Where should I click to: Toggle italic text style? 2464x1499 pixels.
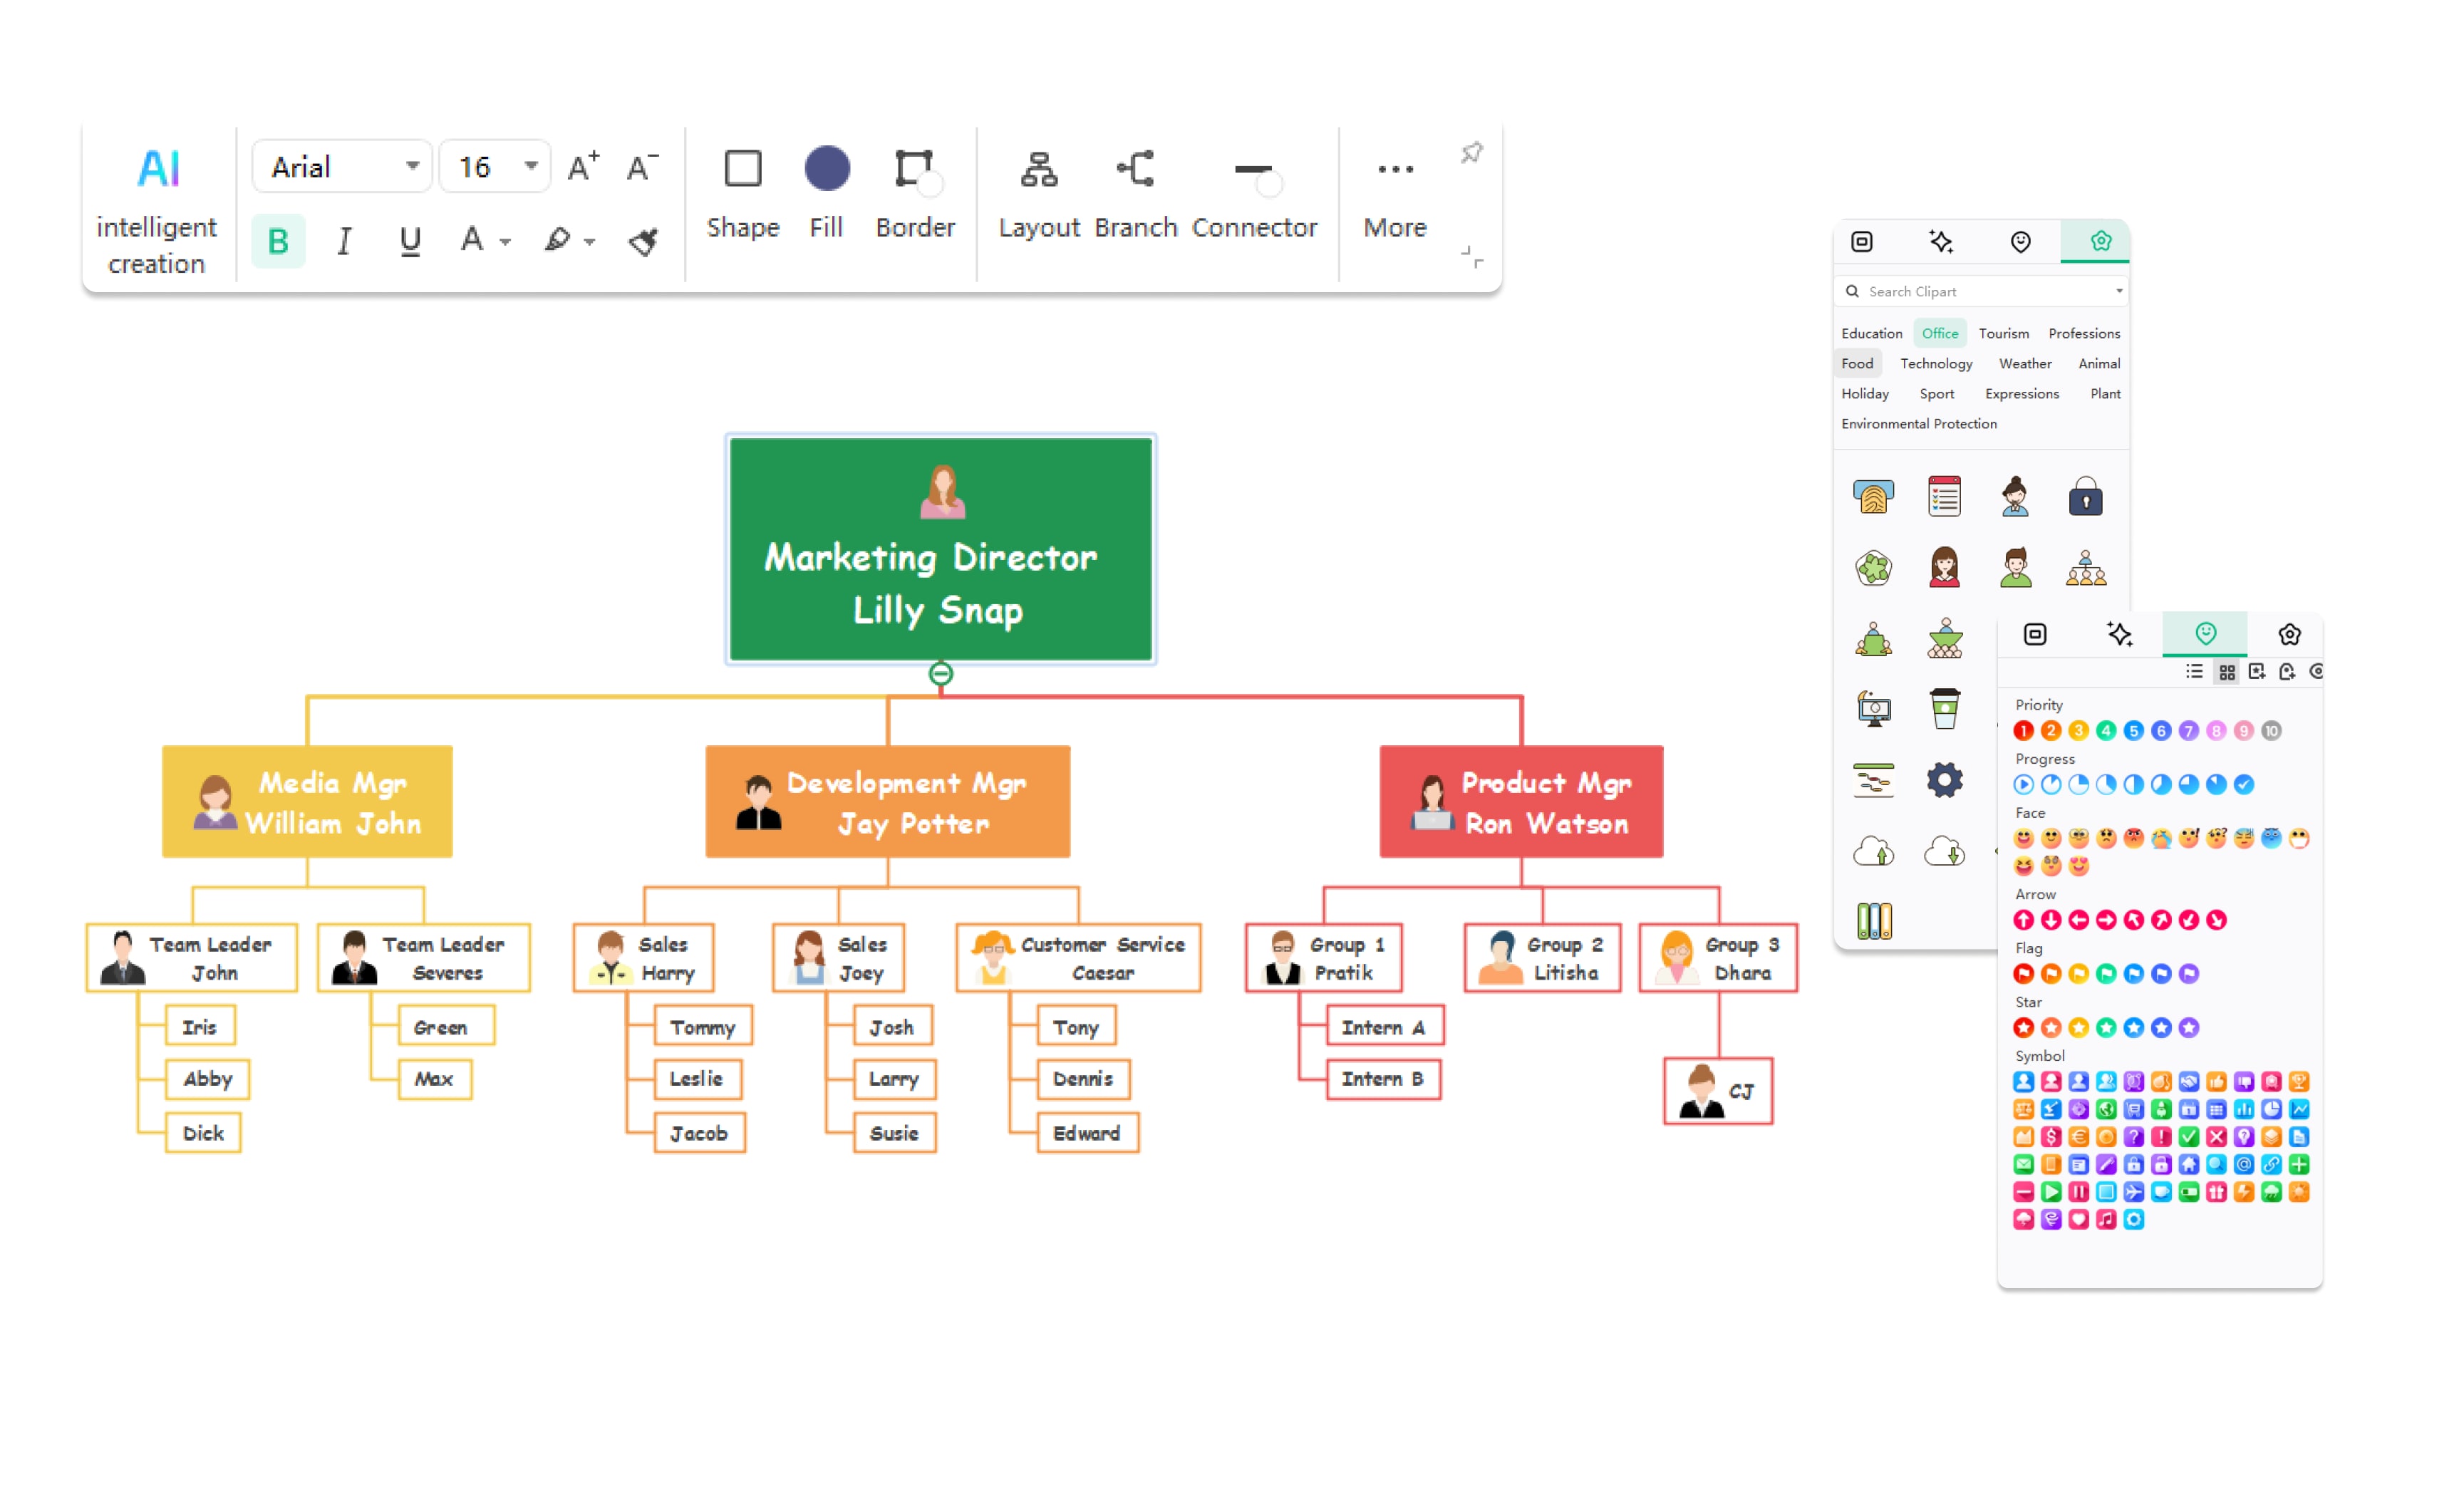[344, 241]
